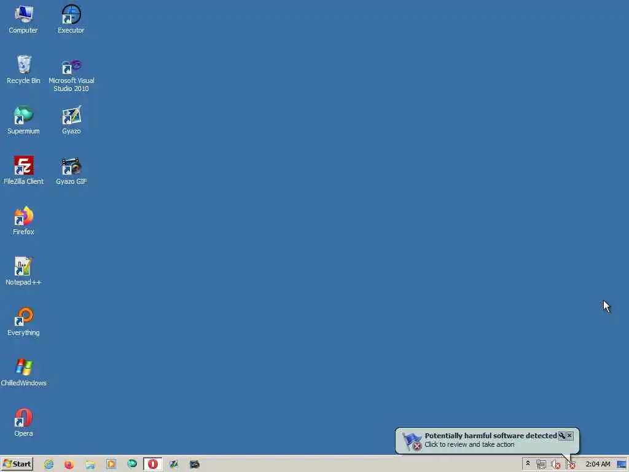Open the Start menu

click(x=17, y=464)
